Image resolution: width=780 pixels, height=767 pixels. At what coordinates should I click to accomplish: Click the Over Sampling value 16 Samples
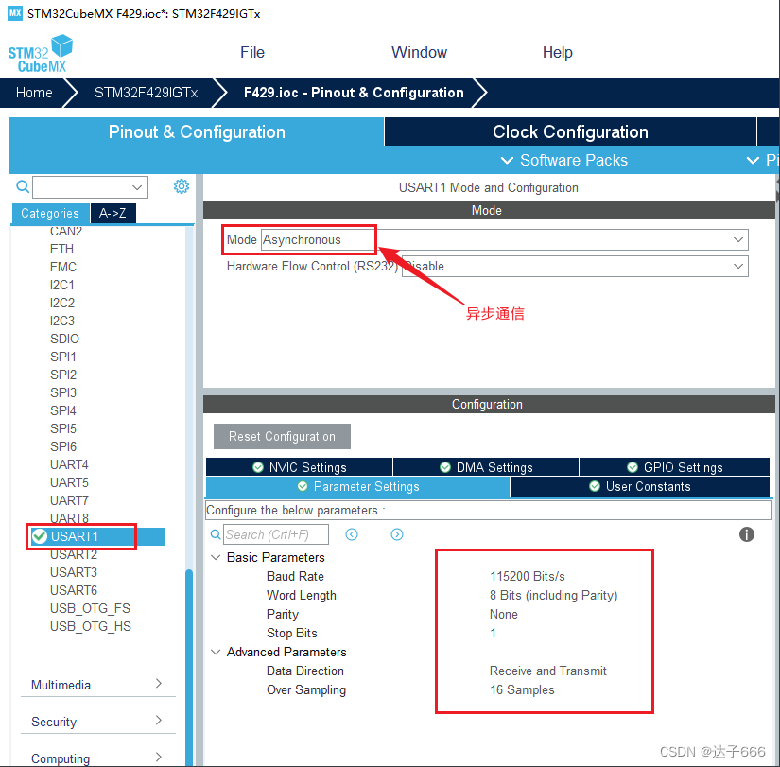point(522,689)
